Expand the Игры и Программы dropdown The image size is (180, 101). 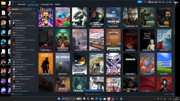21,13
